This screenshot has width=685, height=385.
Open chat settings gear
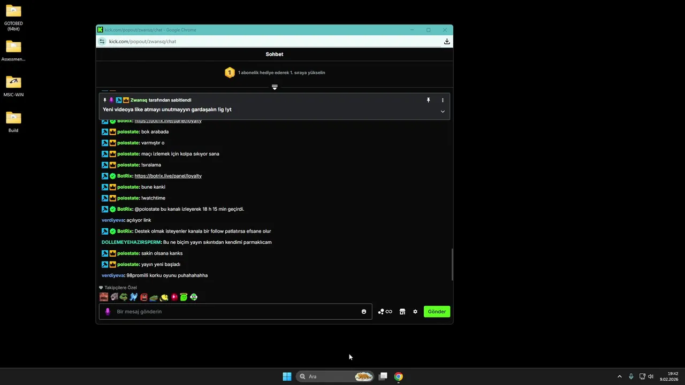(x=415, y=312)
